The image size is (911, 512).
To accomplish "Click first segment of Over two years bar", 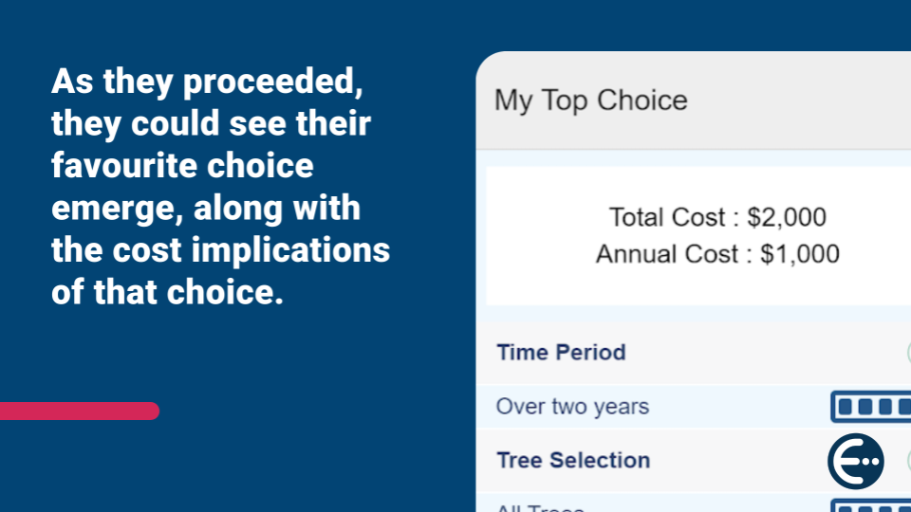I will click(x=846, y=407).
